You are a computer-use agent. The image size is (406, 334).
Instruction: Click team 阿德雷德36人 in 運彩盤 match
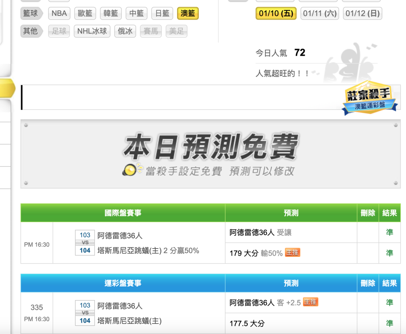pyautogui.click(x=120, y=306)
